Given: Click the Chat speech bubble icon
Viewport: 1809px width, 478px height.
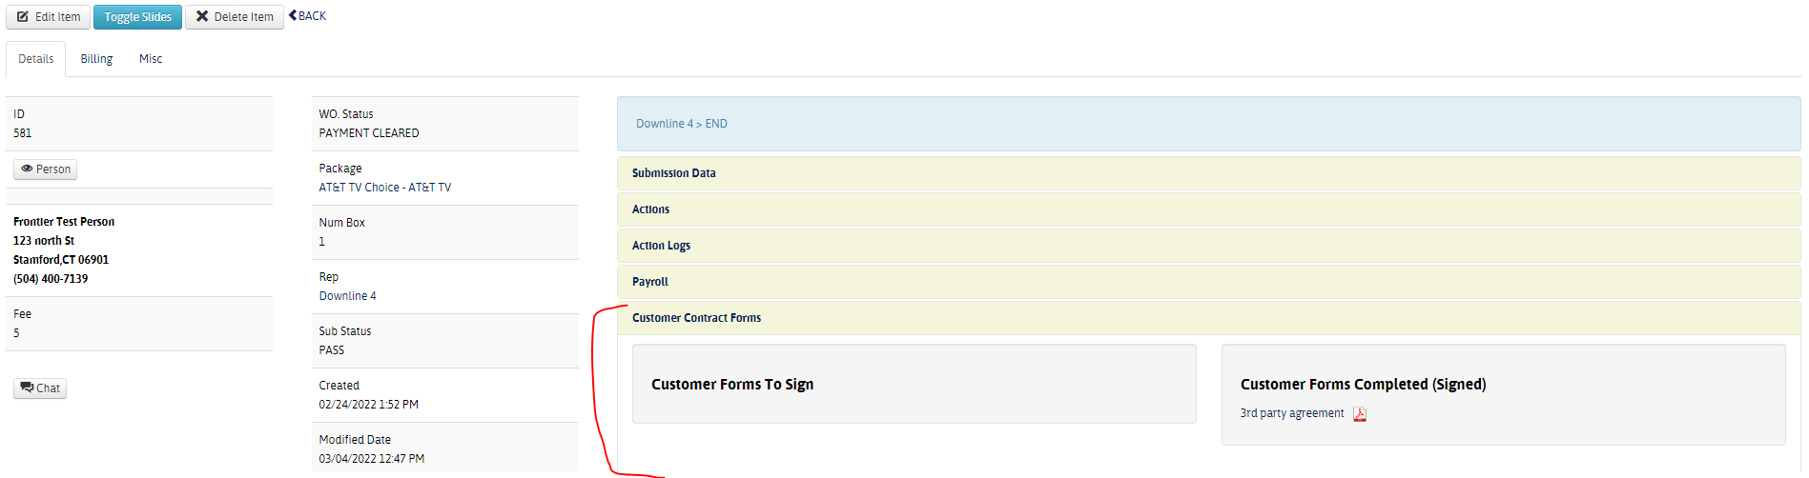Looking at the screenshot, I should pos(27,388).
